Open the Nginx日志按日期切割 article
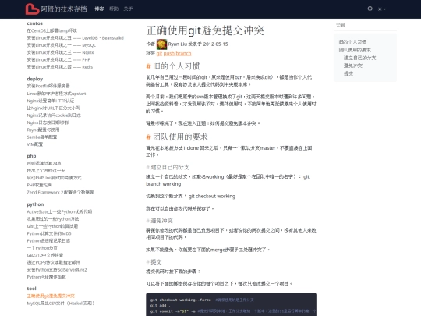Screen dimensions: 421x316 (48, 122)
